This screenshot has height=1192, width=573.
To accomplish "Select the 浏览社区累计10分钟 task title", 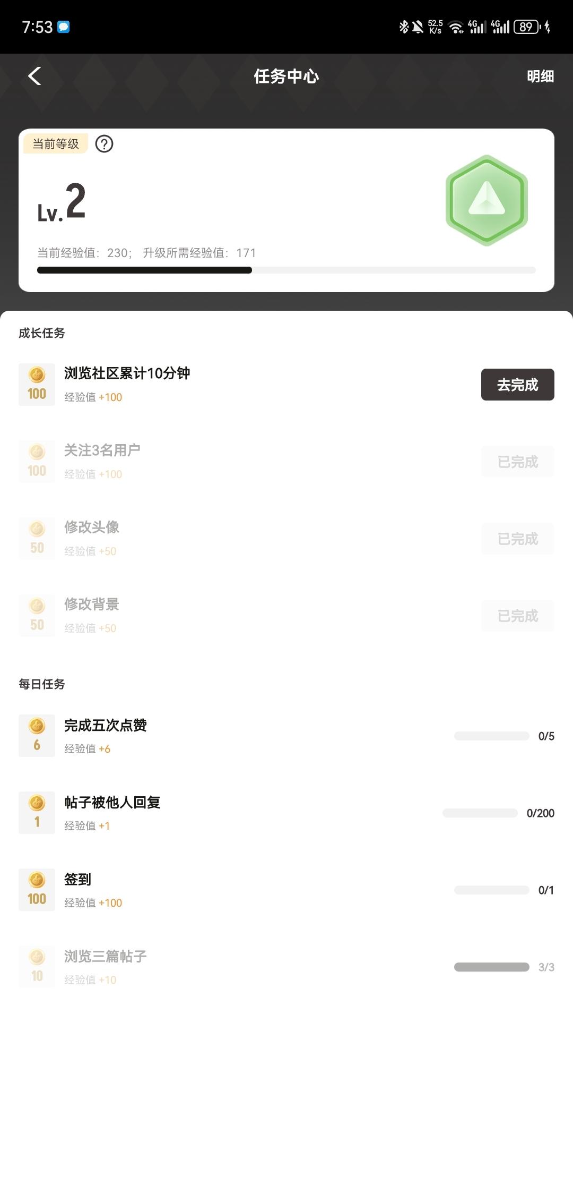I will click(x=127, y=373).
